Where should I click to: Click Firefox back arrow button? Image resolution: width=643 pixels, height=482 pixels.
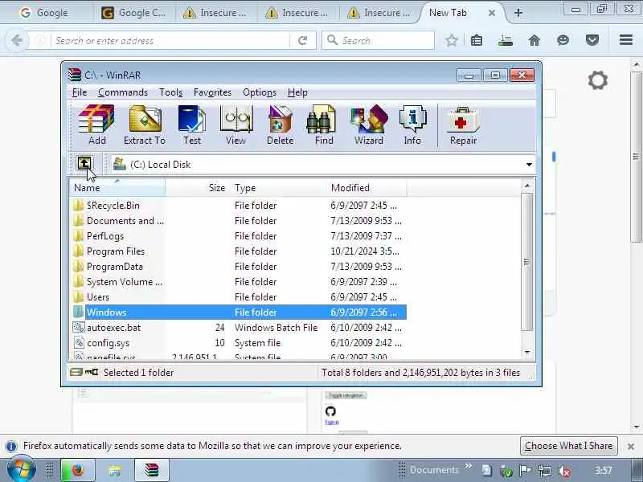click(x=17, y=40)
